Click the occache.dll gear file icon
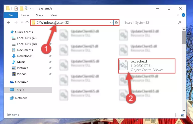This screenshot has height=124, width=193. tap(123, 65)
